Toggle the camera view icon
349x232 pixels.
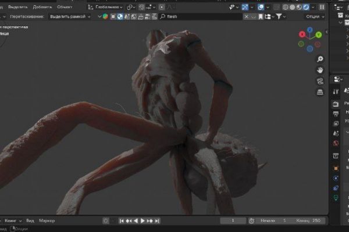pyautogui.click(x=320, y=81)
